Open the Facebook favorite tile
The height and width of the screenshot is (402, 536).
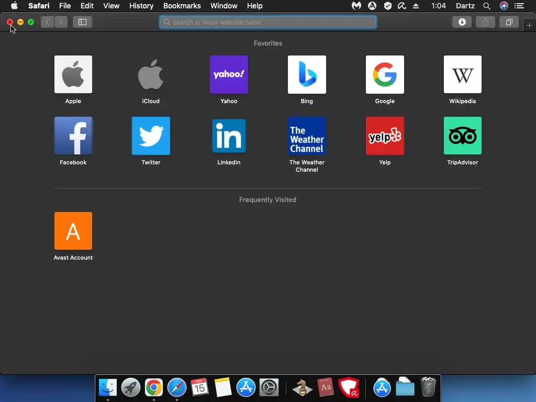(73, 136)
